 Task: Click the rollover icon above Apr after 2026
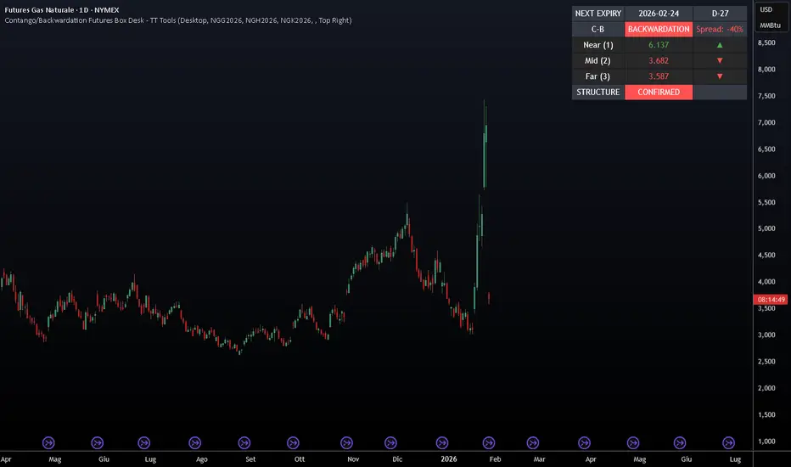click(x=584, y=442)
